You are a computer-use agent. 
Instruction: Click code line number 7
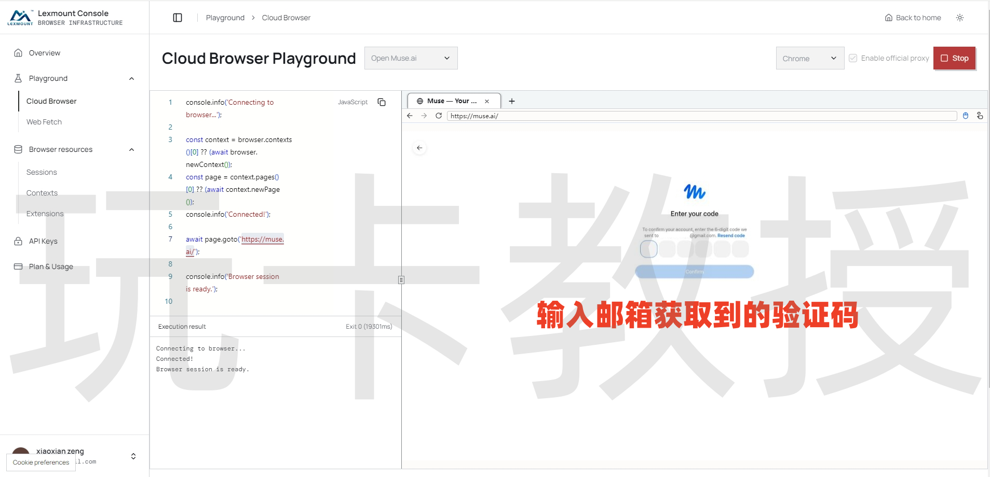click(x=170, y=239)
